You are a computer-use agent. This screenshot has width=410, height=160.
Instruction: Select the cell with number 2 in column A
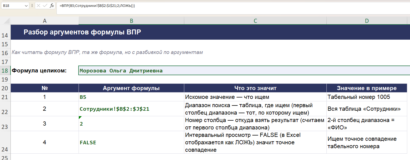pos(45,109)
